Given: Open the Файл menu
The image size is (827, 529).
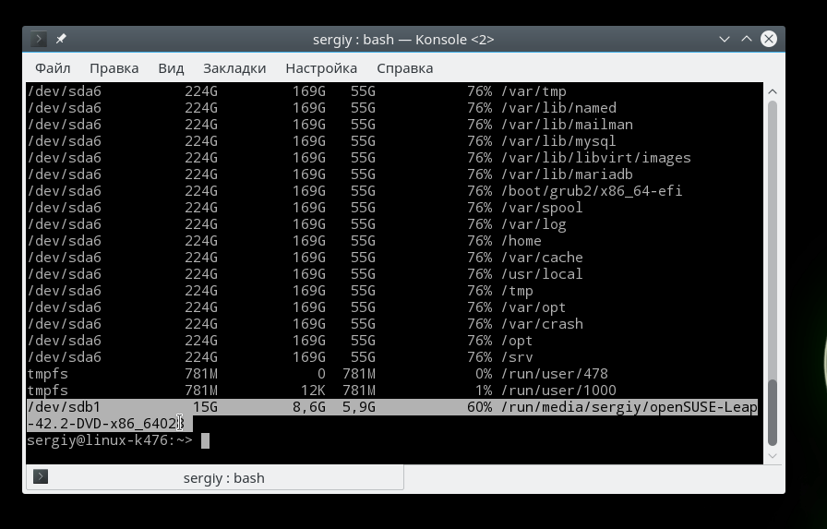Looking at the screenshot, I should 53,68.
